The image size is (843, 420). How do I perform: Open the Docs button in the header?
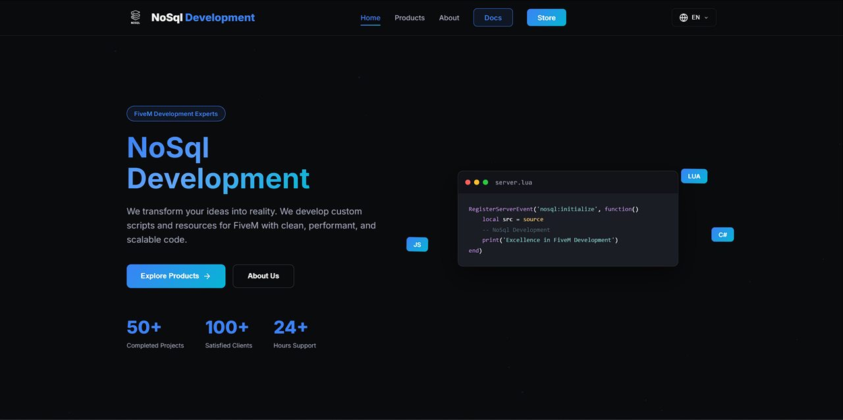pyautogui.click(x=493, y=18)
